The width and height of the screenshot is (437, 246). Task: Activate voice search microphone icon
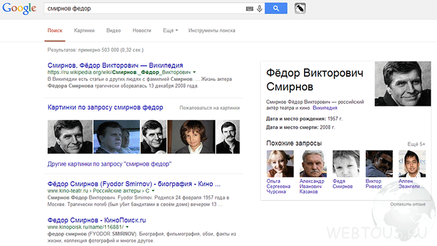[x=260, y=9]
